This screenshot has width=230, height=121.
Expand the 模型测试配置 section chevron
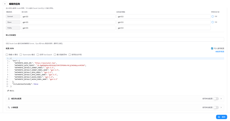pos(221,99)
